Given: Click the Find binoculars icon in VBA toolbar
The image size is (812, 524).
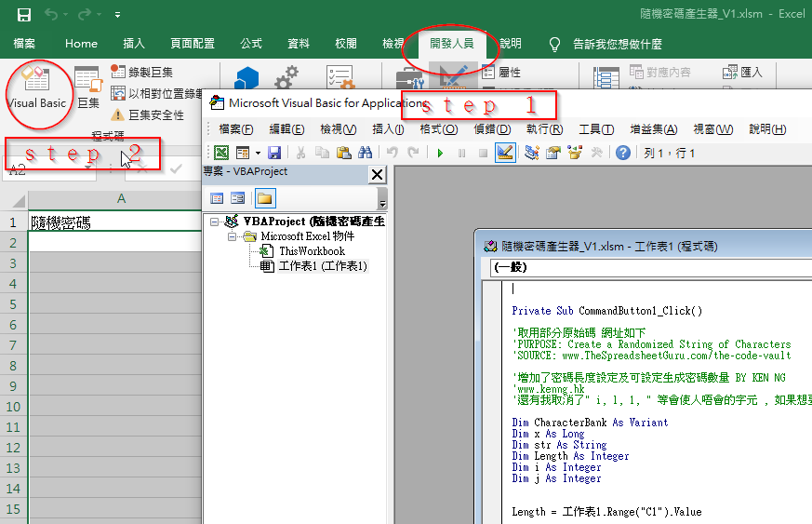Looking at the screenshot, I should [x=365, y=153].
